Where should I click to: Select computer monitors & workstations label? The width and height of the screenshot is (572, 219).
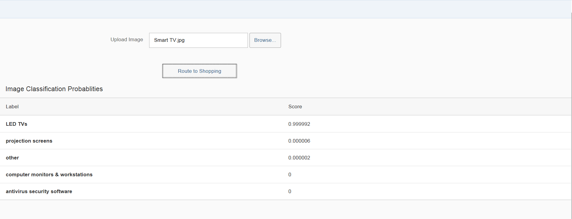pos(49,174)
